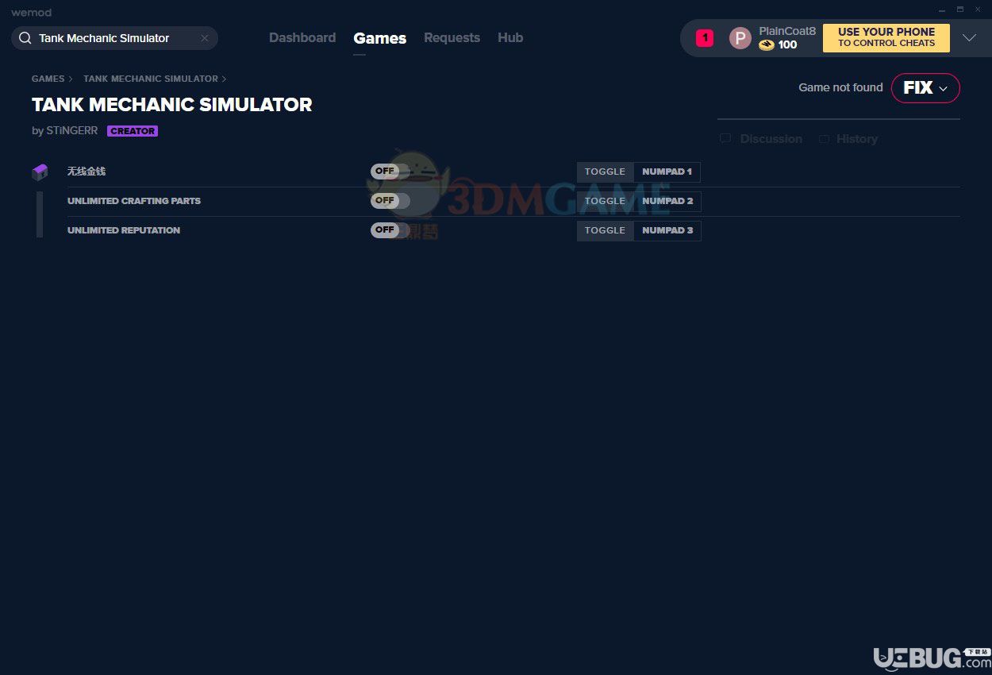Click the Game not found status text
This screenshot has height=675, width=992.
coord(840,87)
